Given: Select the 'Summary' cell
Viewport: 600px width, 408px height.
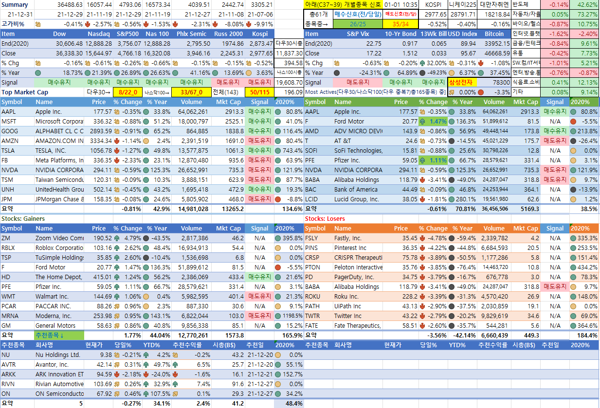Looking at the screenshot, I should pos(17,4).
